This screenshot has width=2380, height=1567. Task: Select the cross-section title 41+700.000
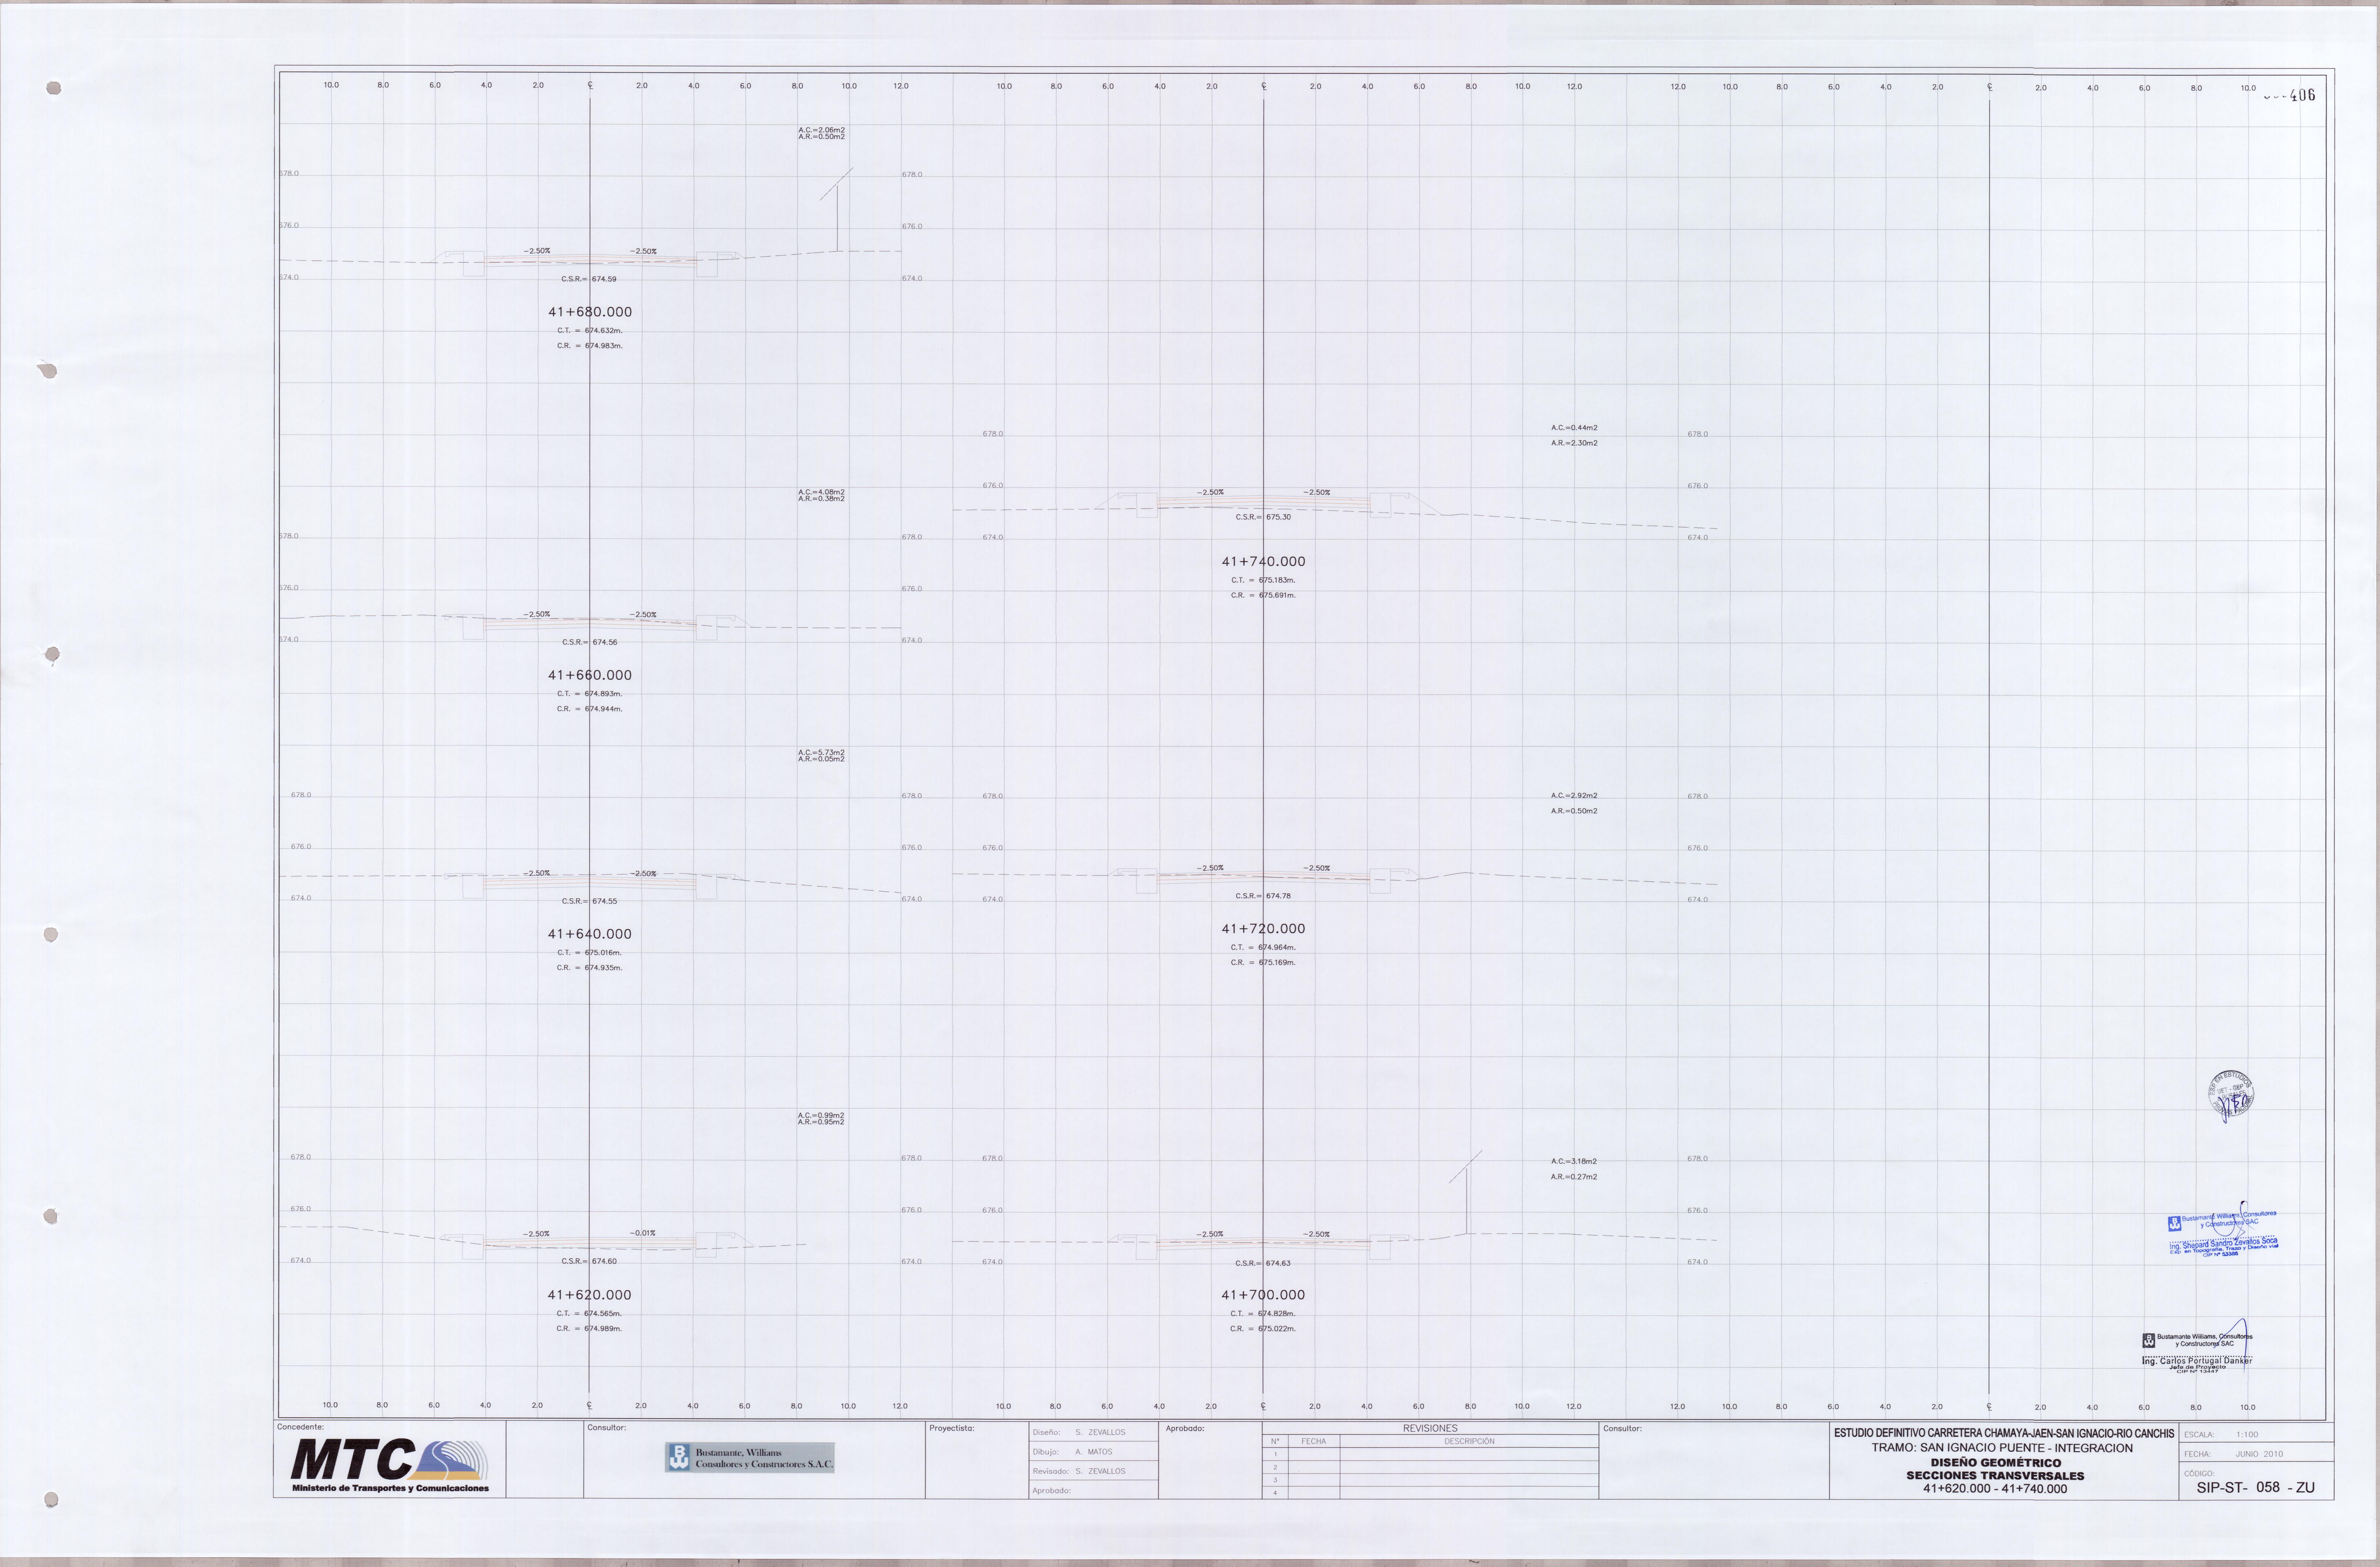tap(1263, 1295)
